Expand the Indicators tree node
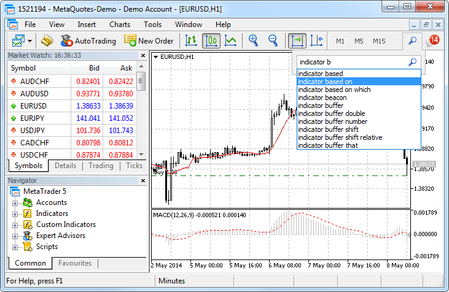The height and width of the screenshot is (292, 449). [15, 214]
